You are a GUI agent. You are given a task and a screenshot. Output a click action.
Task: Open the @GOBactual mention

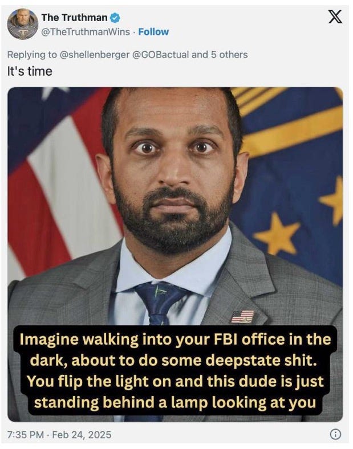click(160, 54)
